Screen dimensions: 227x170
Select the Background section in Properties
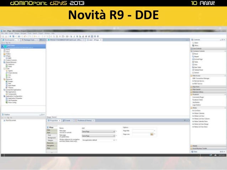52,138
